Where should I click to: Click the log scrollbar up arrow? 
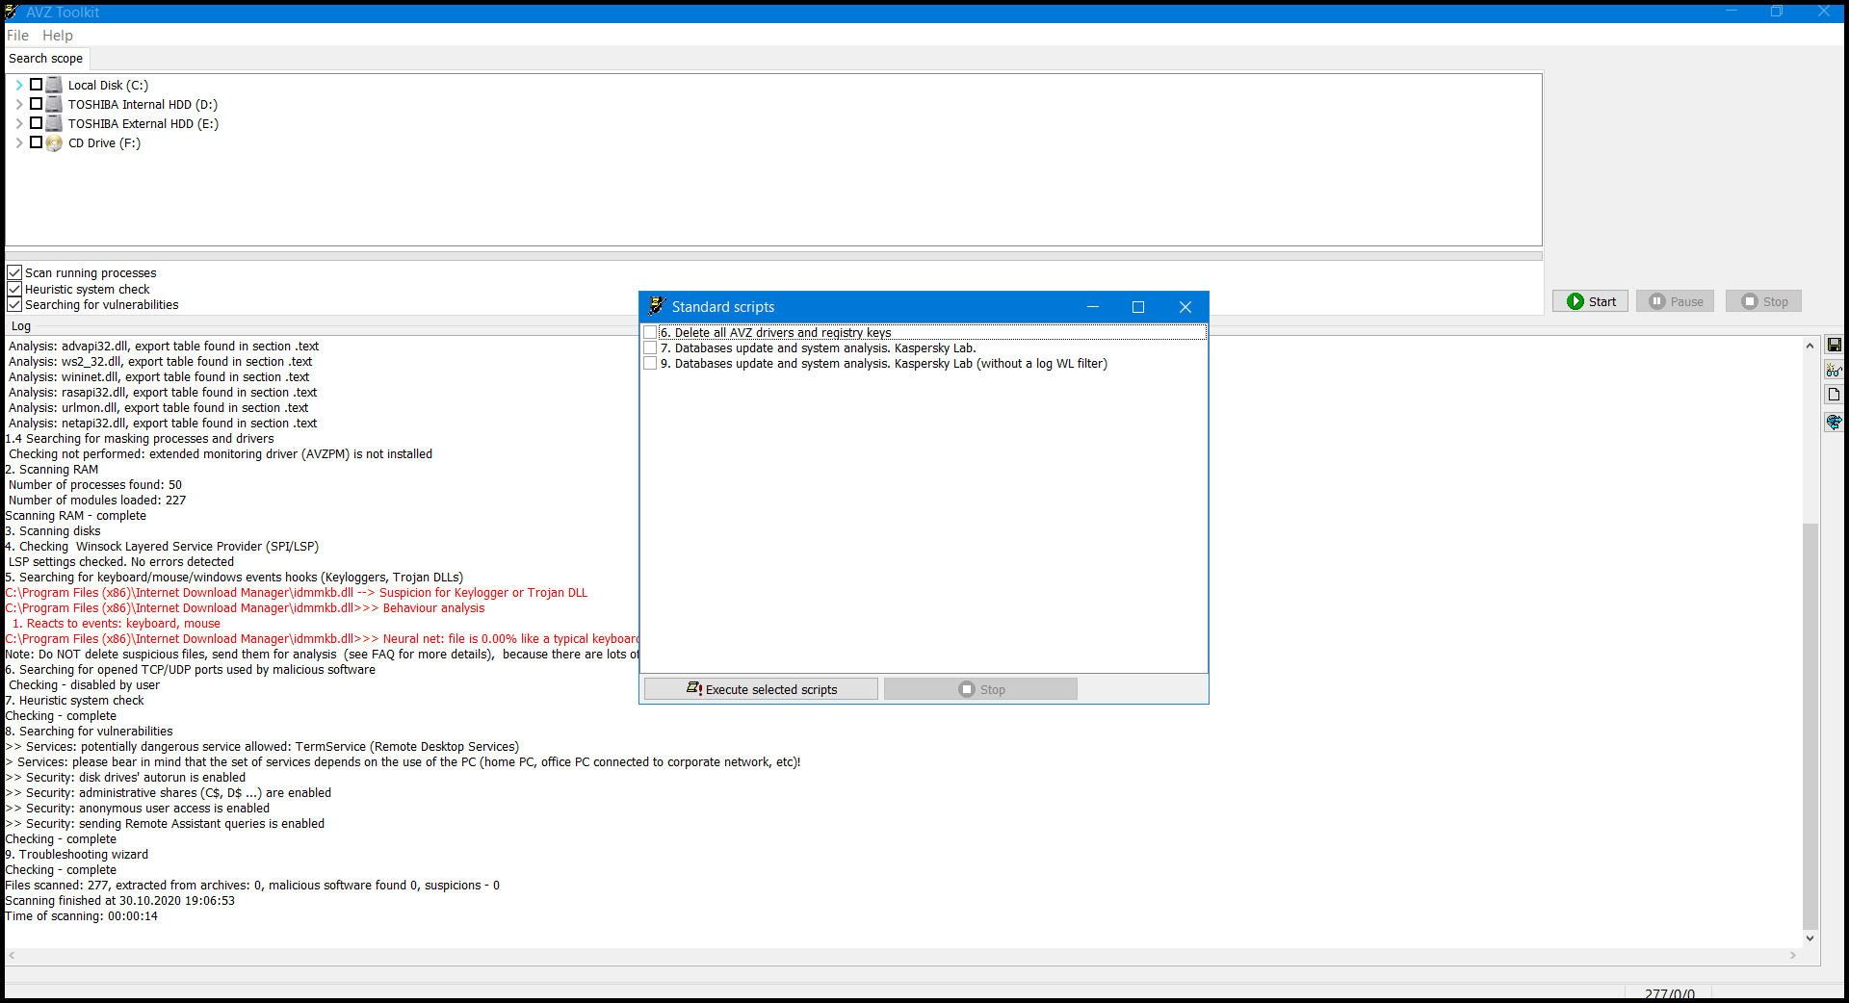click(x=1810, y=346)
